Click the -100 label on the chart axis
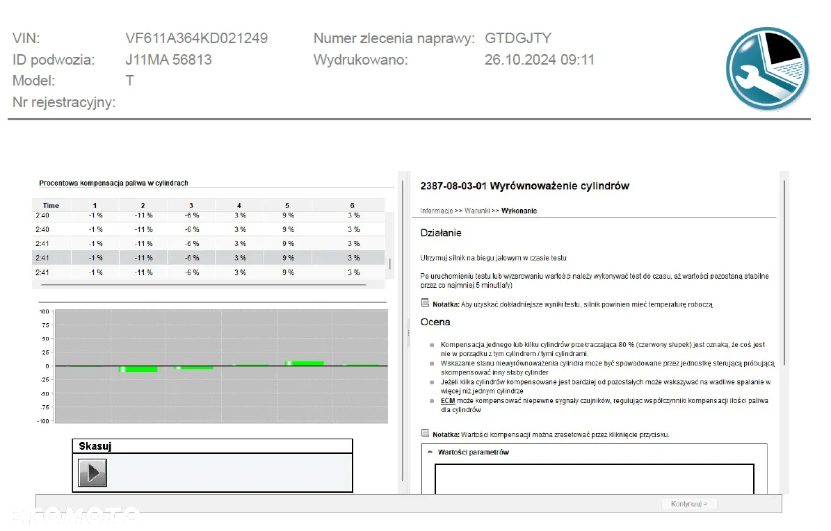The width and height of the screenshot is (831, 531). (x=43, y=421)
